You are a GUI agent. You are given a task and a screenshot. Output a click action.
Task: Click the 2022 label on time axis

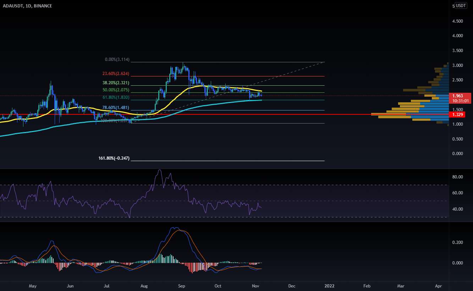(x=329, y=286)
